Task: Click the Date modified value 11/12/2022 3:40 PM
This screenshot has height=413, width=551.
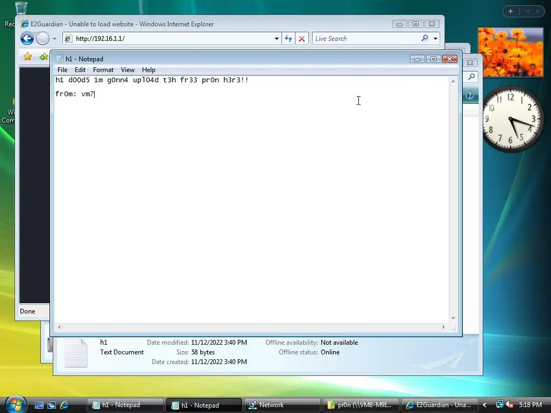Action: pyautogui.click(x=219, y=343)
